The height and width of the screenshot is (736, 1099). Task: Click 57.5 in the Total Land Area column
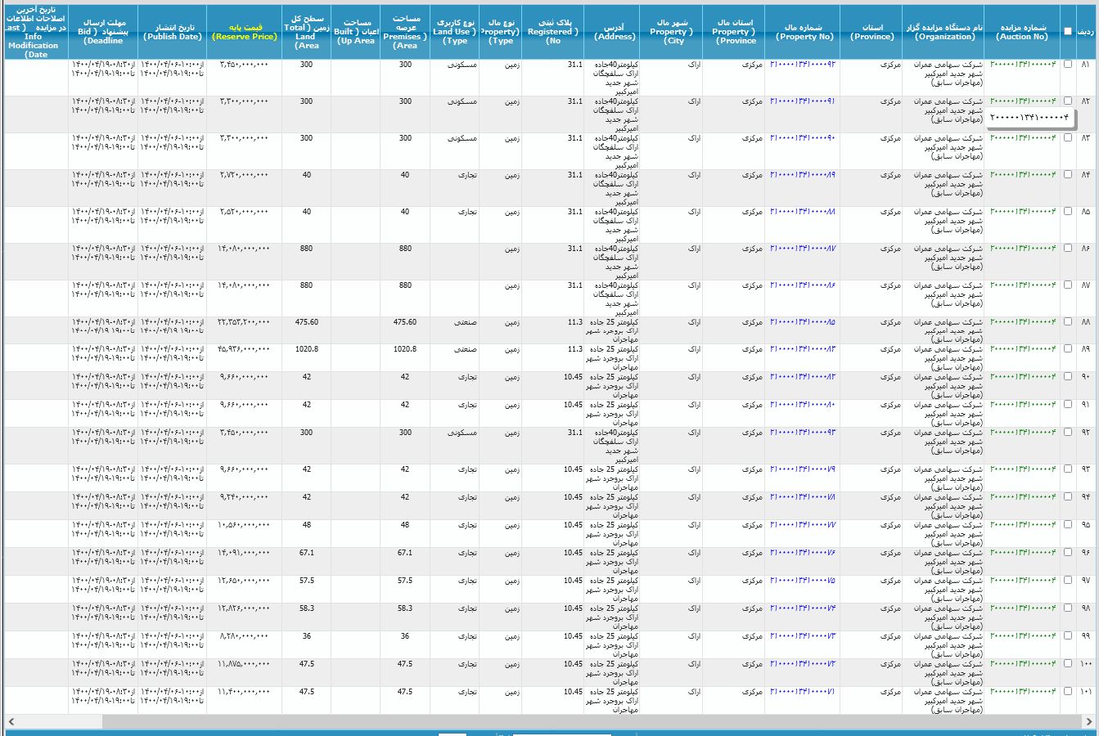click(x=306, y=581)
